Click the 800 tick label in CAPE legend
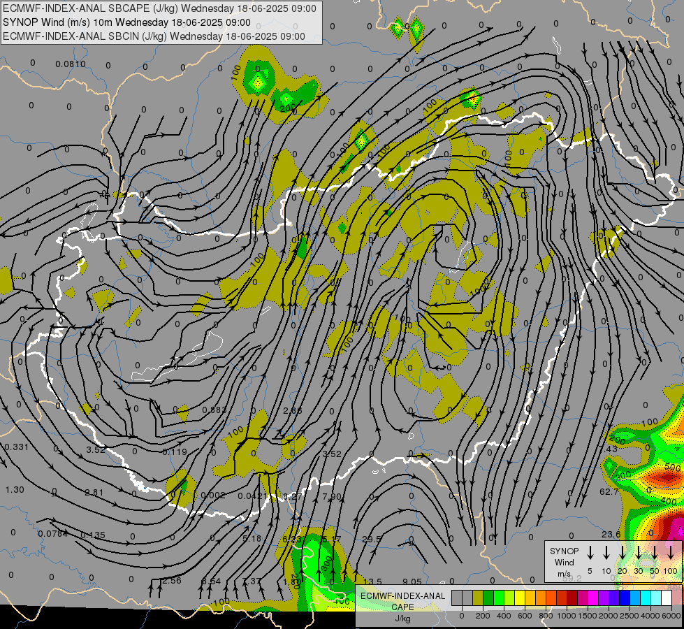684x629 pixels. tap(546, 616)
